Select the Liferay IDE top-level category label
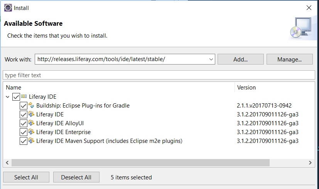Viewport: 319px width, 189px height. click(42, 97)
